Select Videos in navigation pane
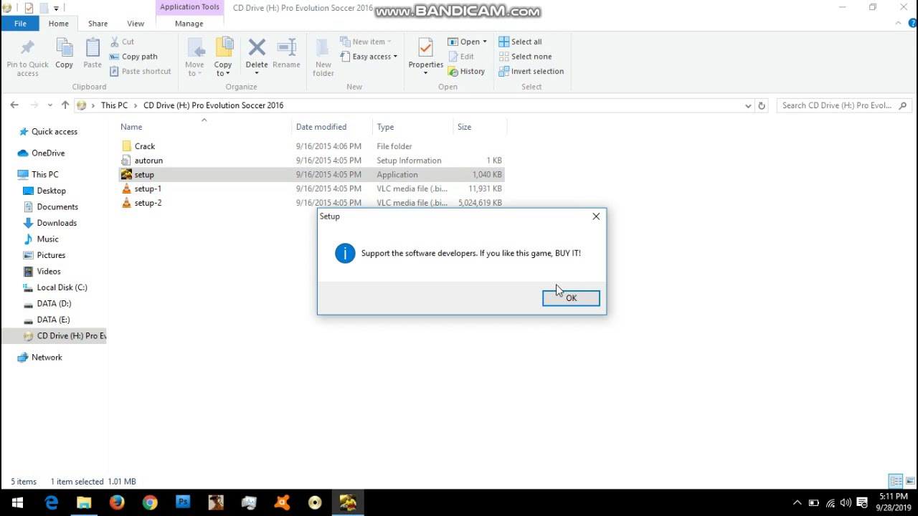Image resolution: width=918 pixels, height=516 pixels. pyautogui.click(x=49, y=272)
